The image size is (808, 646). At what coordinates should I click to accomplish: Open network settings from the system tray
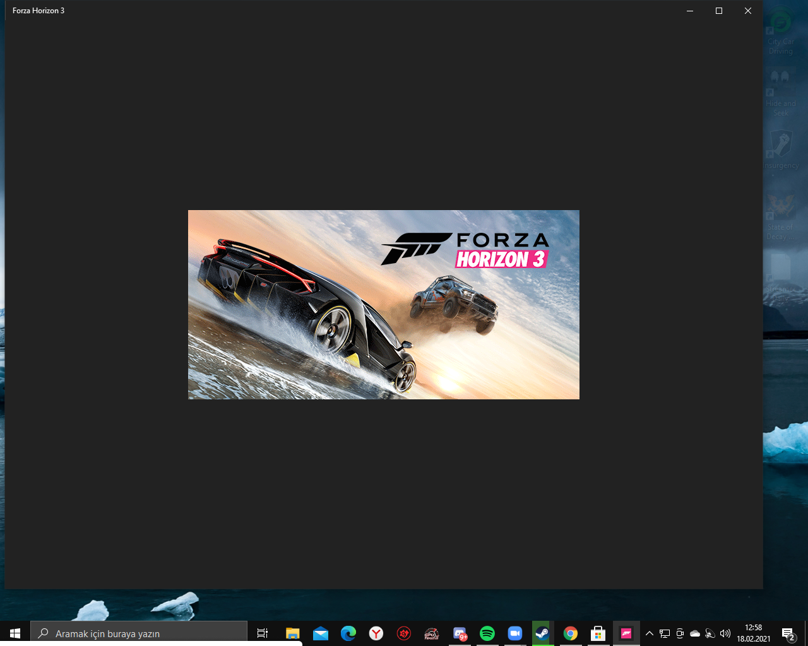[665, 633]
